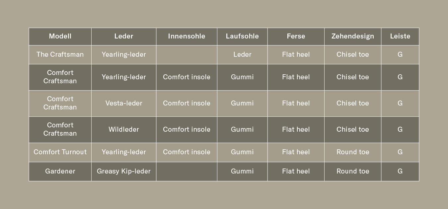Screen dimensions: 448x209
Task: Click The Craftsman's Leder outsole cell
Action: (x=242, y=54)
